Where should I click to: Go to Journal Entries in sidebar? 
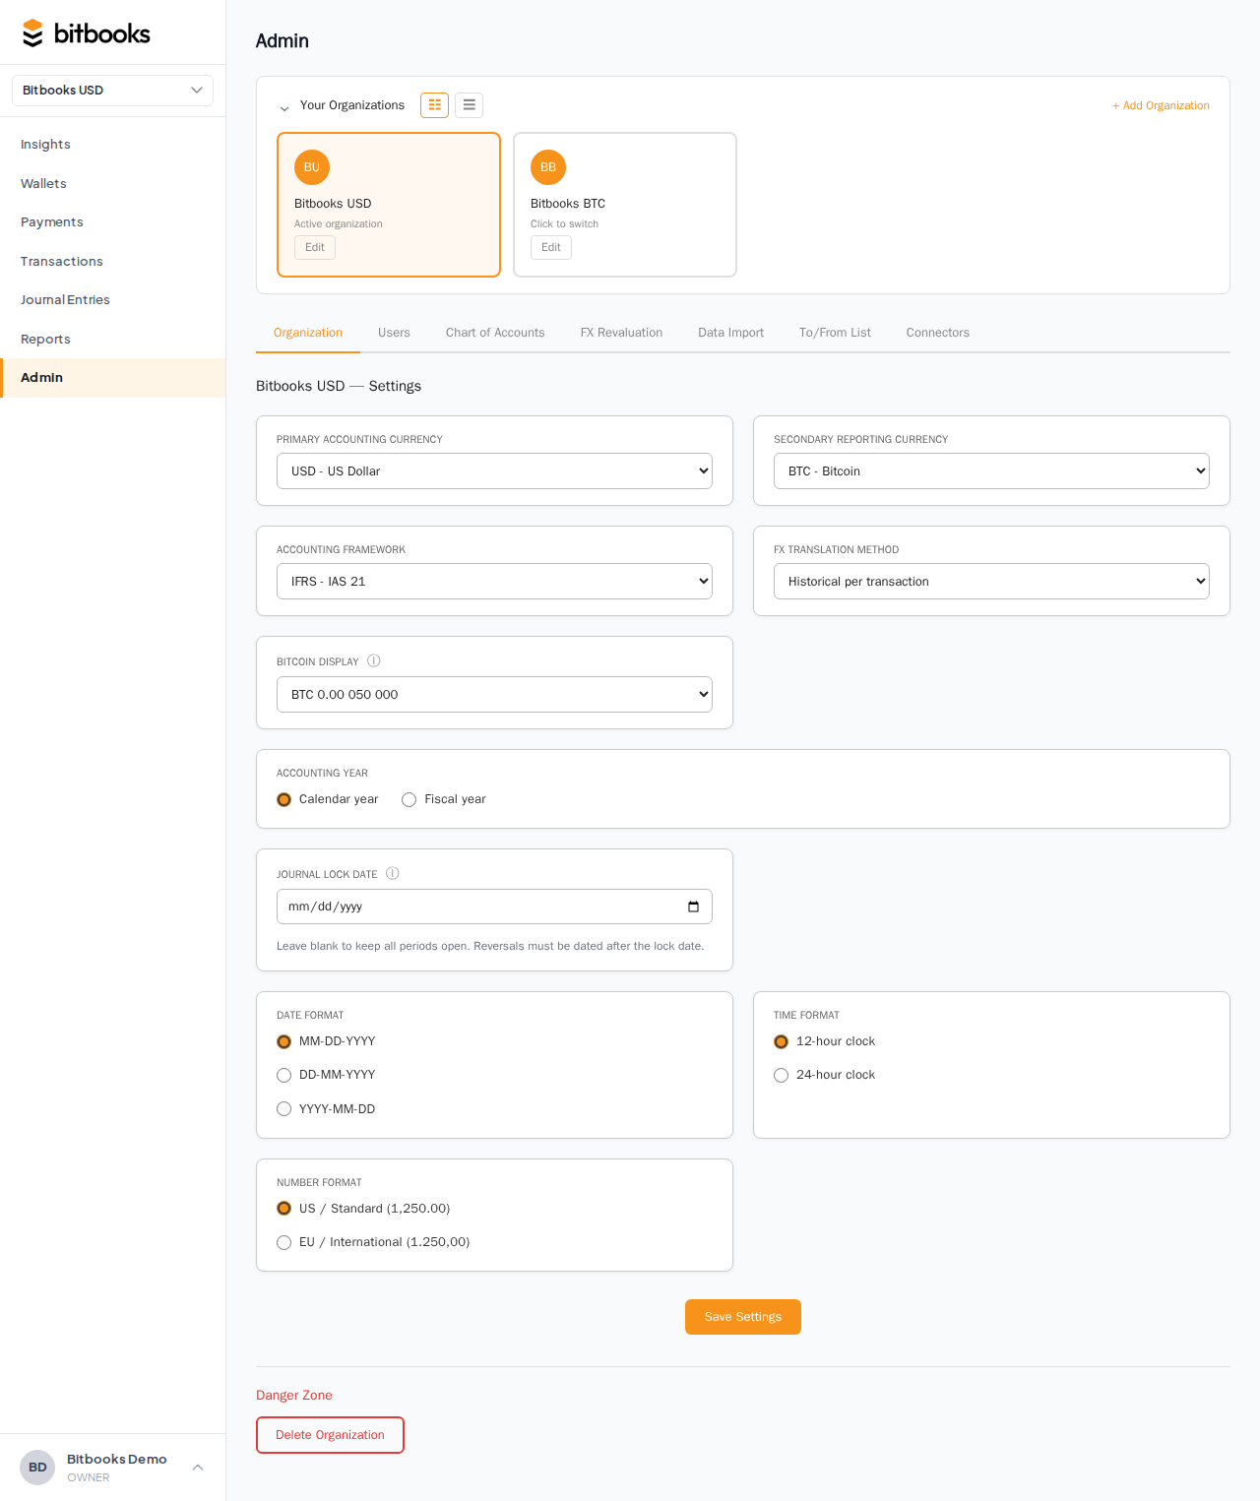coord(113,300)
